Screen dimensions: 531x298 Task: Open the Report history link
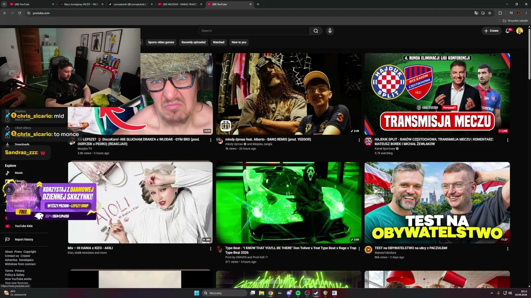click(x=24, y=240)
